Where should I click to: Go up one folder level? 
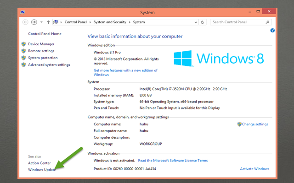(x=48, y=22)
